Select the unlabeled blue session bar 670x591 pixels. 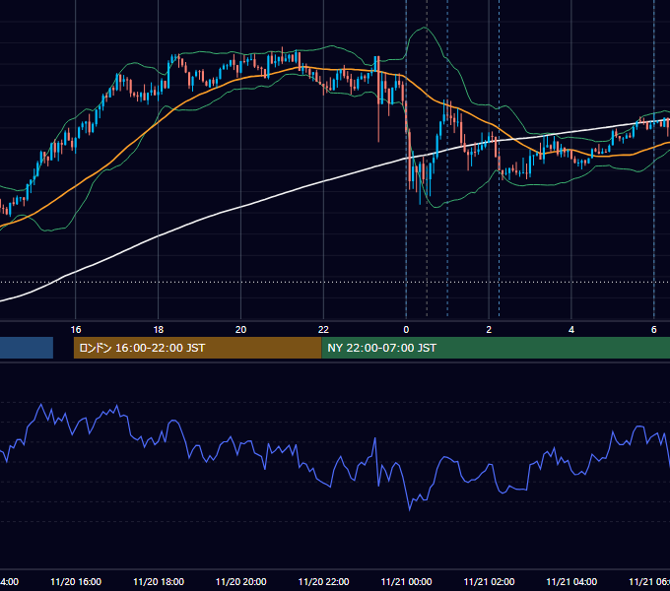[27, 348]
